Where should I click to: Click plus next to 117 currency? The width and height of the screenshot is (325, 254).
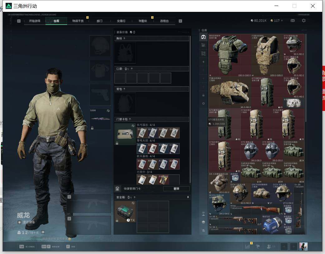(282, 21)
